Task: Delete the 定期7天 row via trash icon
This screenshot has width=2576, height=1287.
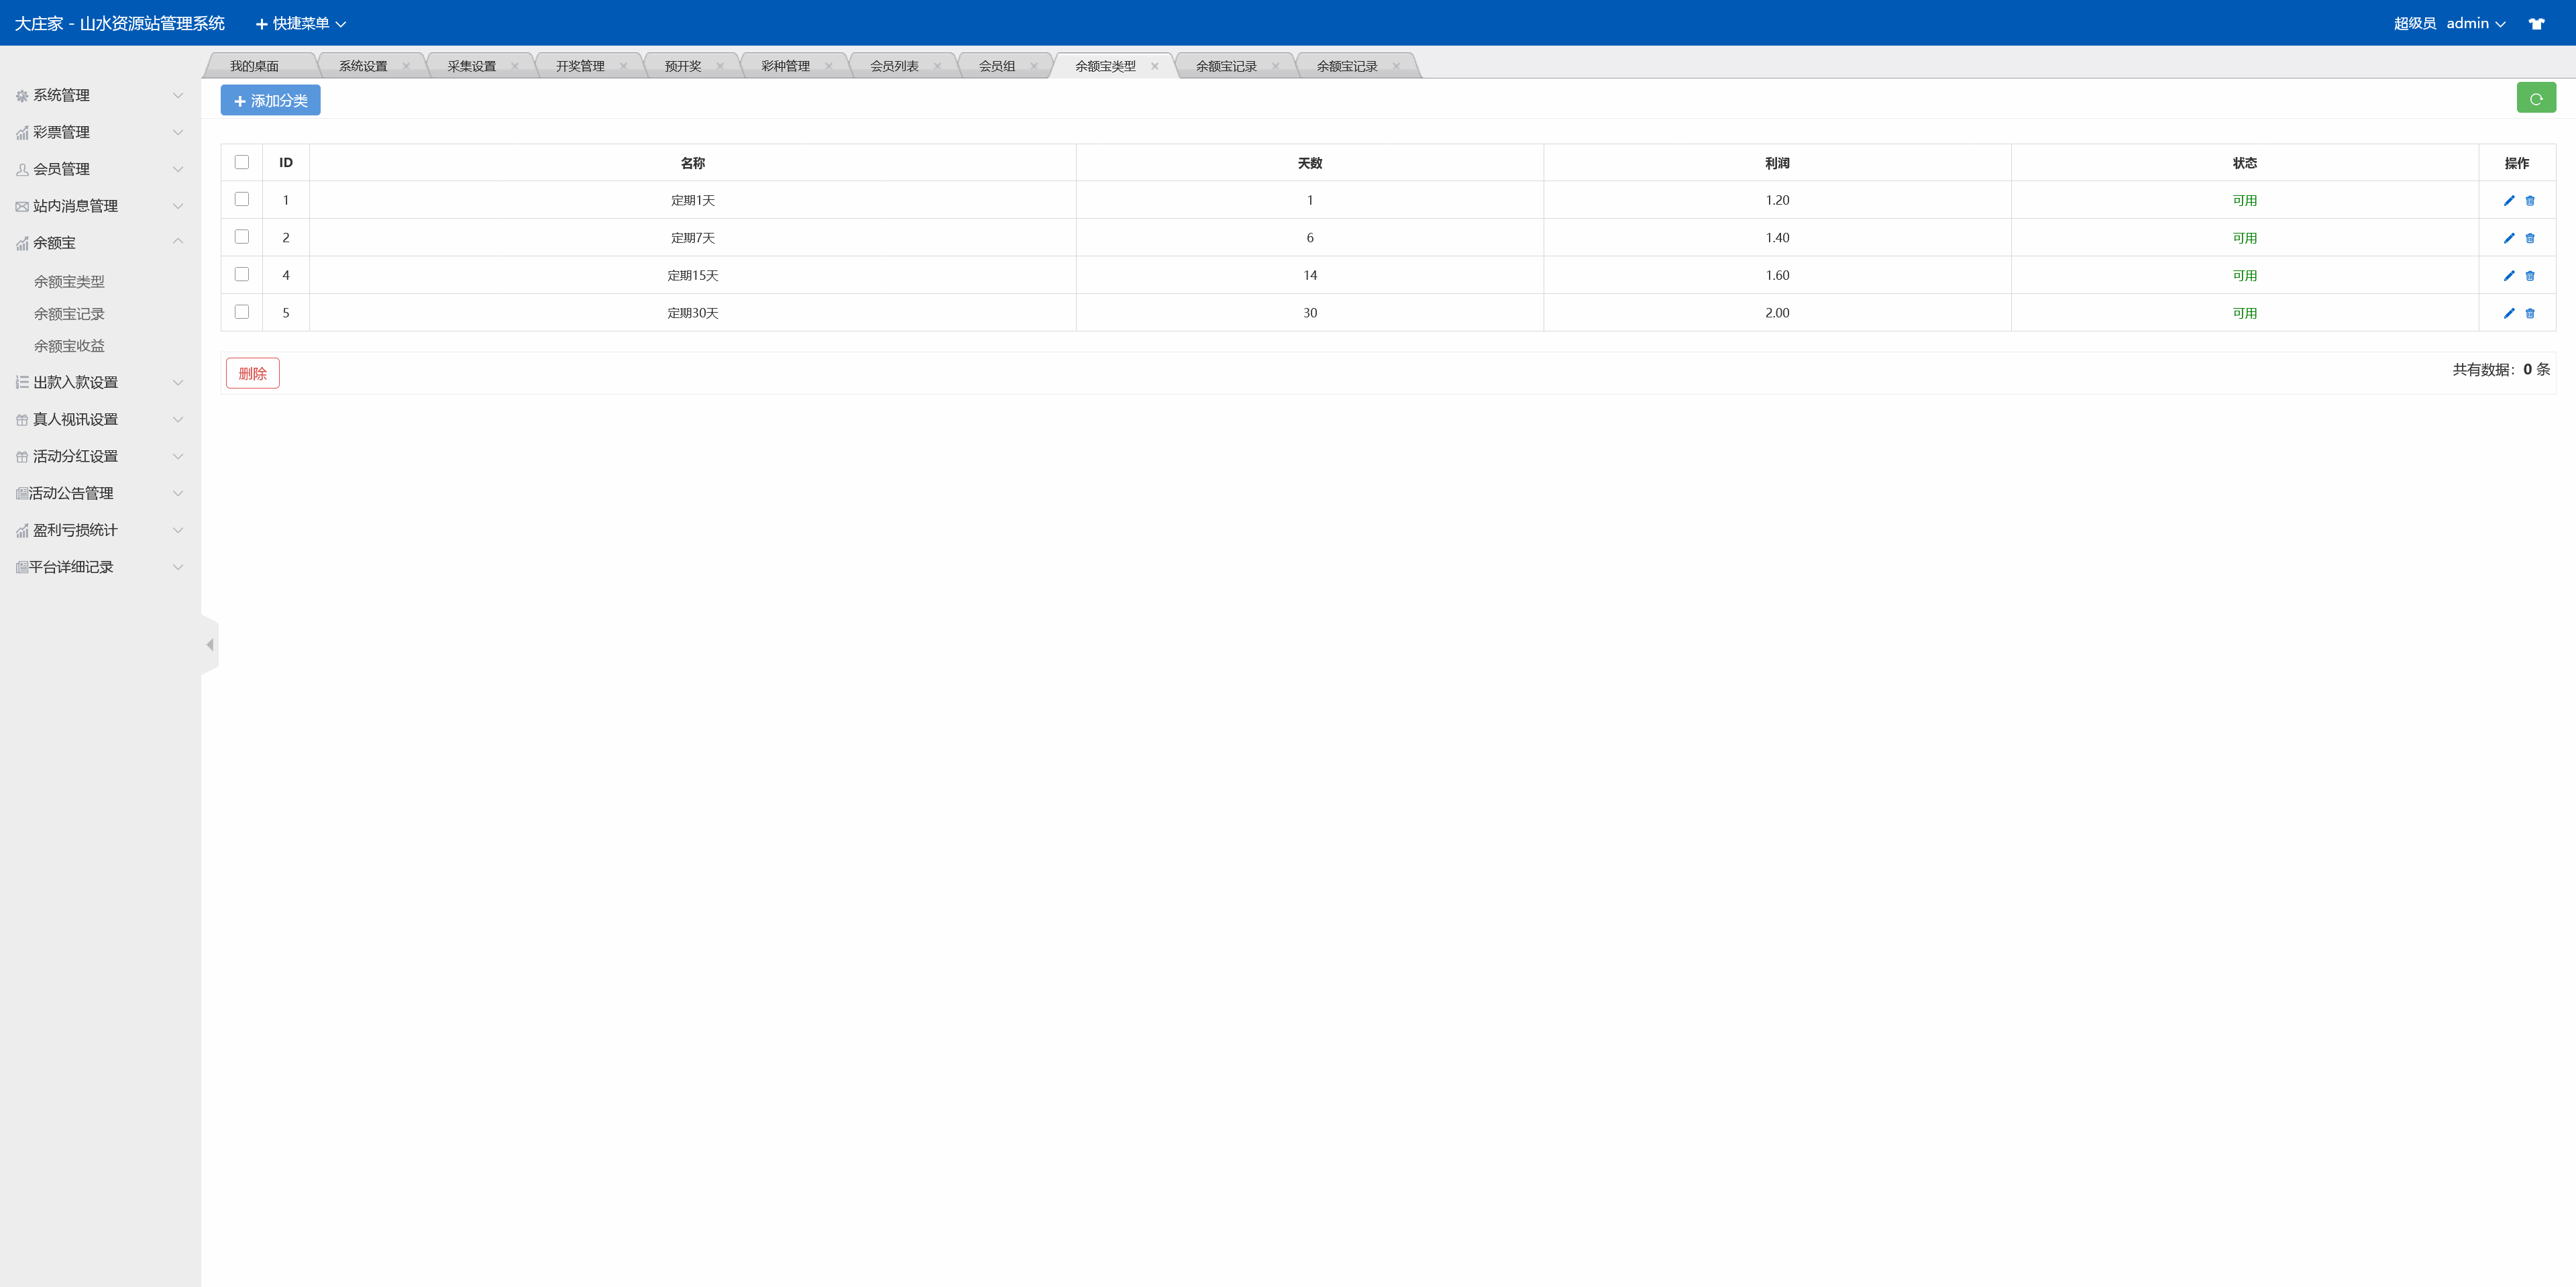Action: click(x=2530, y=238)
